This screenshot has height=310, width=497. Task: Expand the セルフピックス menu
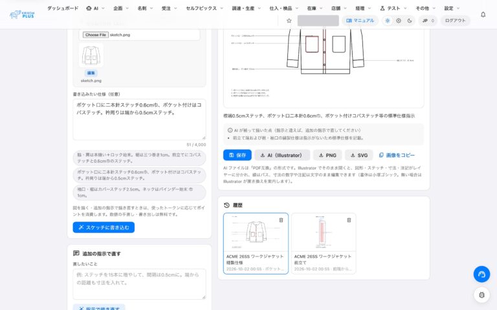pos(204,8)
